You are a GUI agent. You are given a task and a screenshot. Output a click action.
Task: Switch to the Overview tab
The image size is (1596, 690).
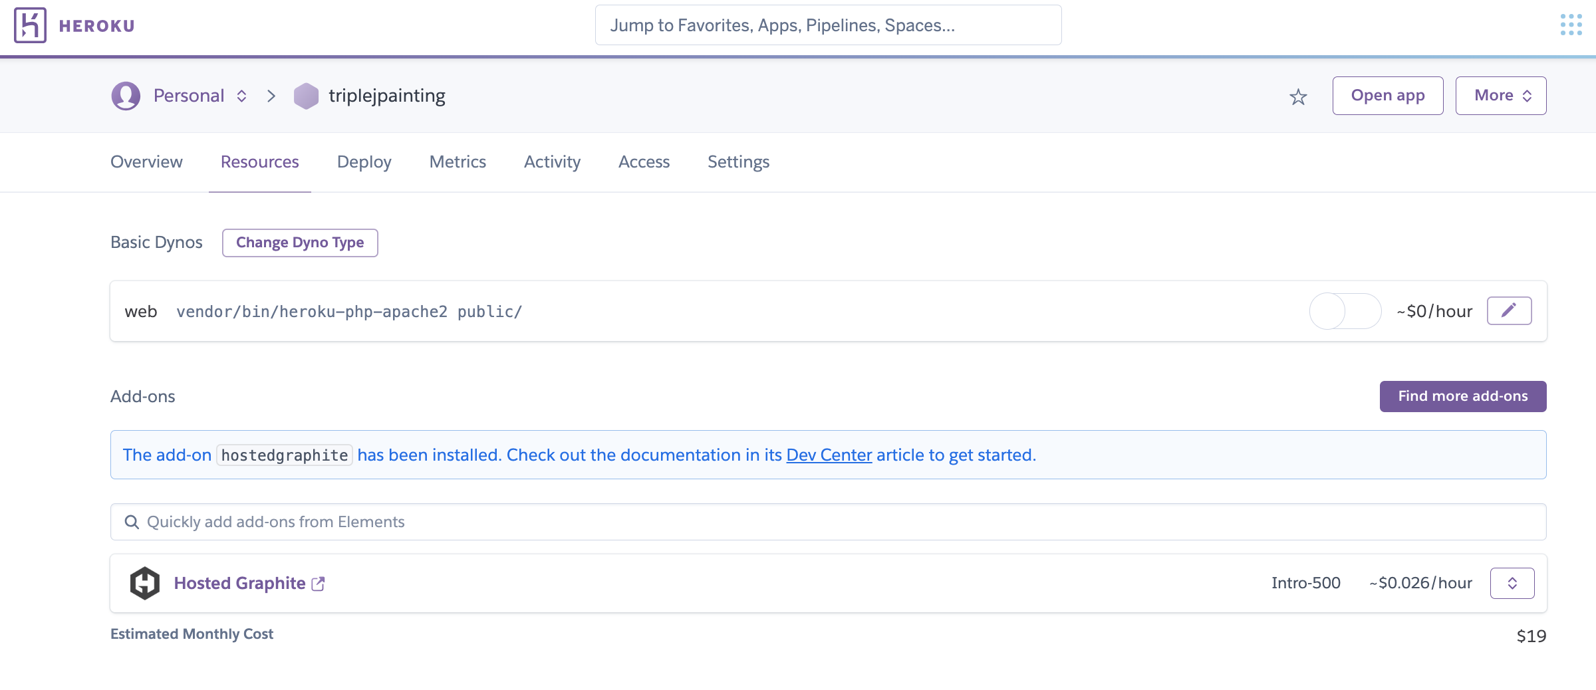(146, 162)
